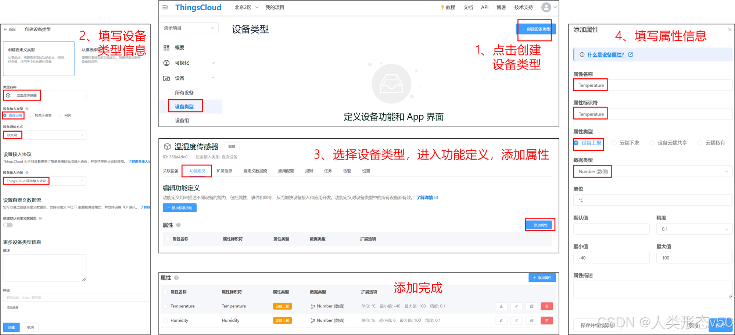
Task: Copy the Humidity attribute row
Action: [531, 321]
